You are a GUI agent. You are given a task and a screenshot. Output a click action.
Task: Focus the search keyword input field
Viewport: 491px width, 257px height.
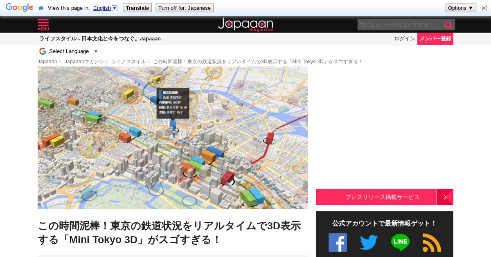pos(399,25)
